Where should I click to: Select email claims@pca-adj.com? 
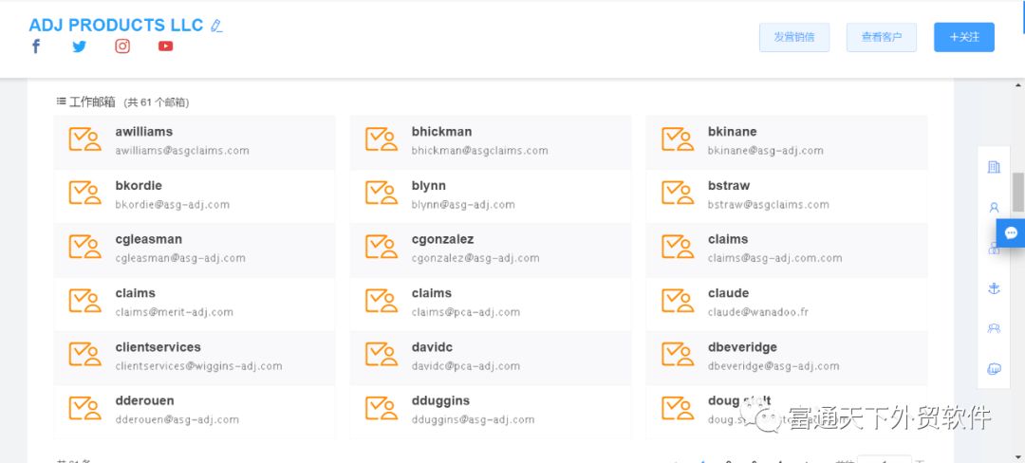point(466,313)
